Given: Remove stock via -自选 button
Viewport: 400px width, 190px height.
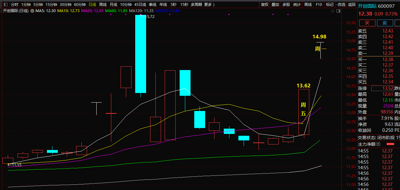Looking at the screenshot, I should click(x=341, y=5).
